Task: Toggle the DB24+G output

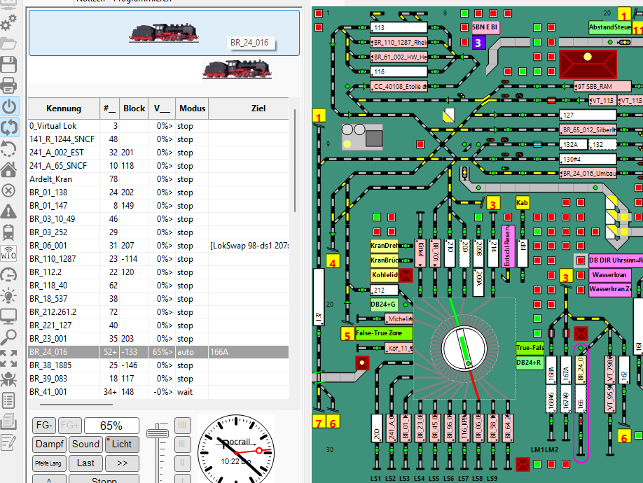Action: pyautogui.click(x=384, y=304)
